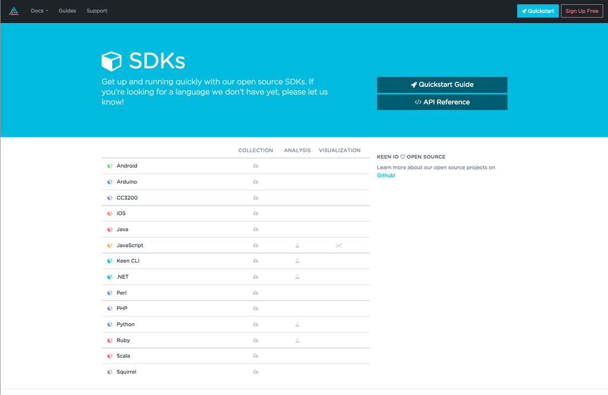
Task: Open the Squirrel SDK link
Action: click(x=126, y=372)
